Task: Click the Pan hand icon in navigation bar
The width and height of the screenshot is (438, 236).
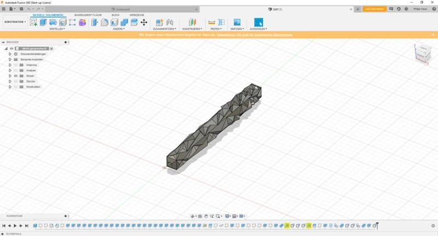Action: [x=206, y=216]
